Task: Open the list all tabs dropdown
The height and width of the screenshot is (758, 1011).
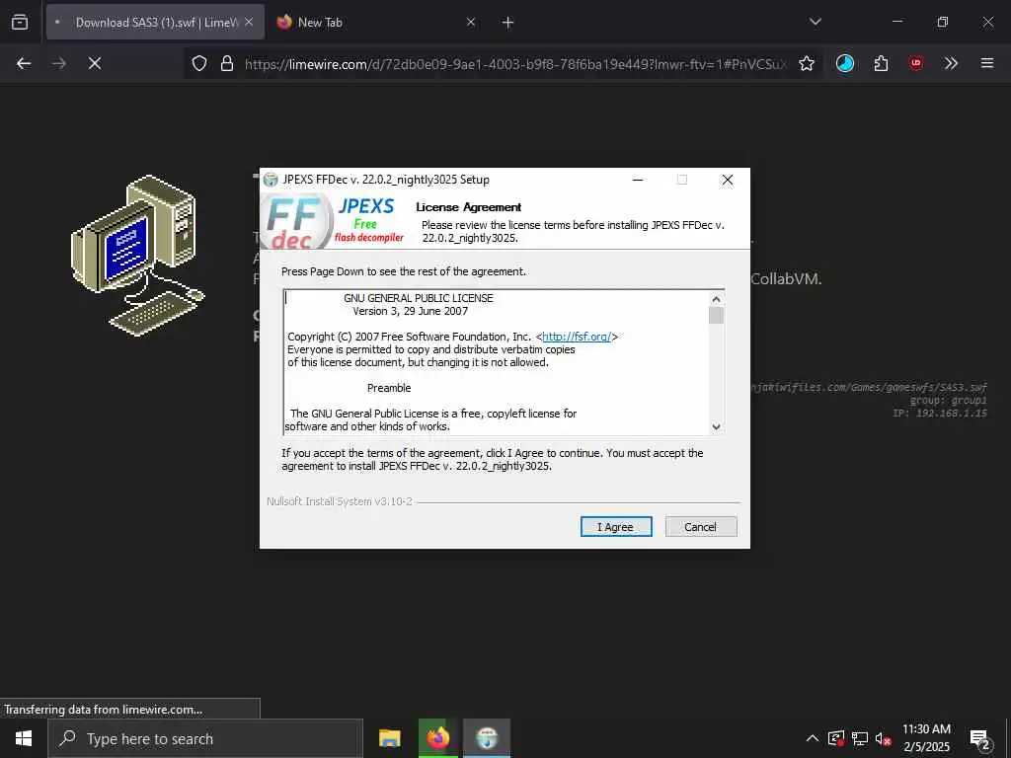Action: point(815,22)
